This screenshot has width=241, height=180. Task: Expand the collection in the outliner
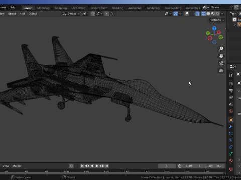coord(234,25)
